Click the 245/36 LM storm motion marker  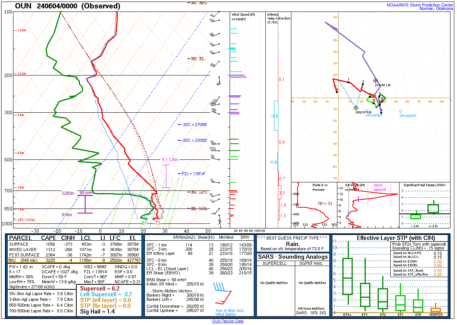tap(375, 80)
